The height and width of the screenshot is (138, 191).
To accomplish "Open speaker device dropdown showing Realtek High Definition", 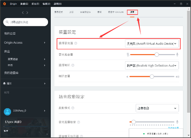I will pos(152,66).
